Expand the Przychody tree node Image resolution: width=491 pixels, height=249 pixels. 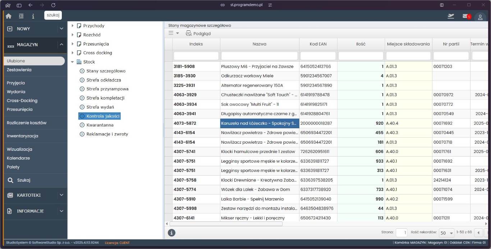click(73, 26)
